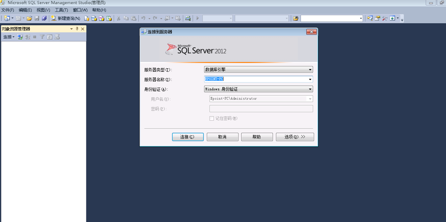Click the 帮助 button in dialog
Screen dimensions: 446x222
tap(257, 137)
